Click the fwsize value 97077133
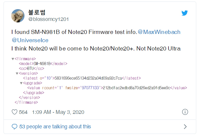This screenshot has height=136, width=198. (x=90, y=88)
